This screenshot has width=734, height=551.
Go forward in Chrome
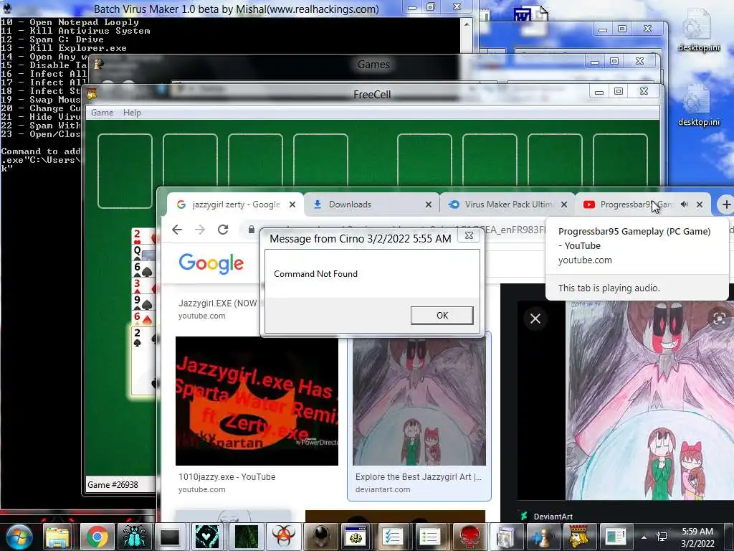pos(200,230)
